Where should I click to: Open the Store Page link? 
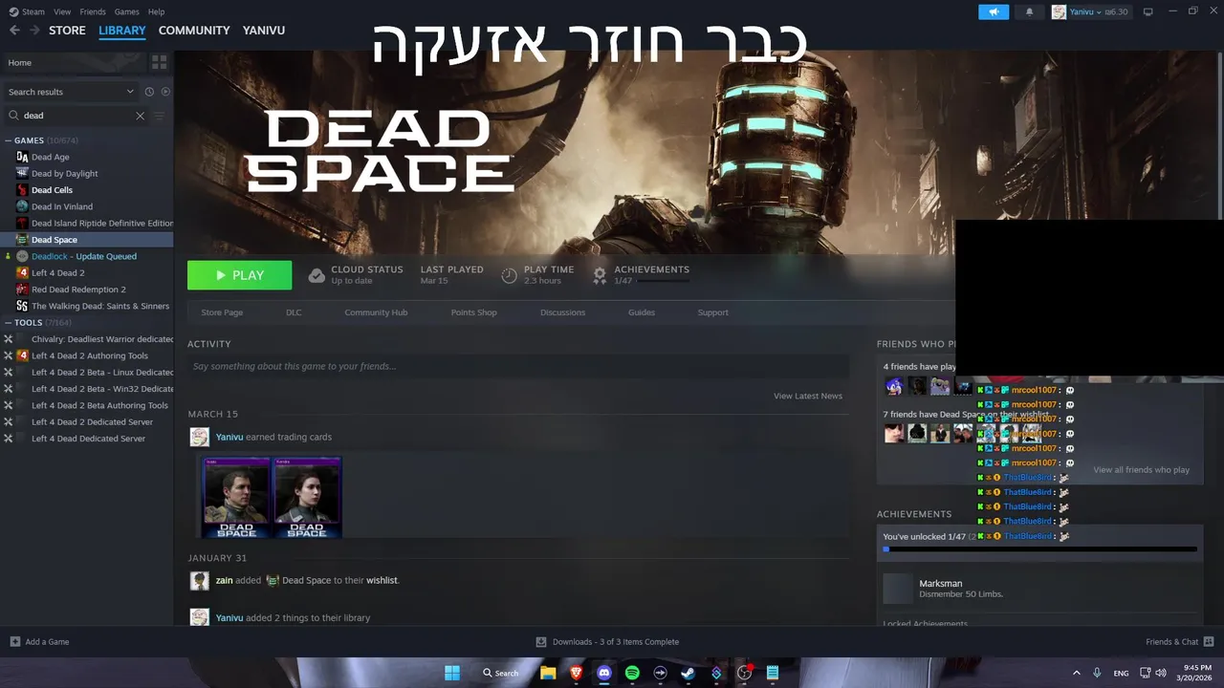pyautogui.click(x=222, y=312)
